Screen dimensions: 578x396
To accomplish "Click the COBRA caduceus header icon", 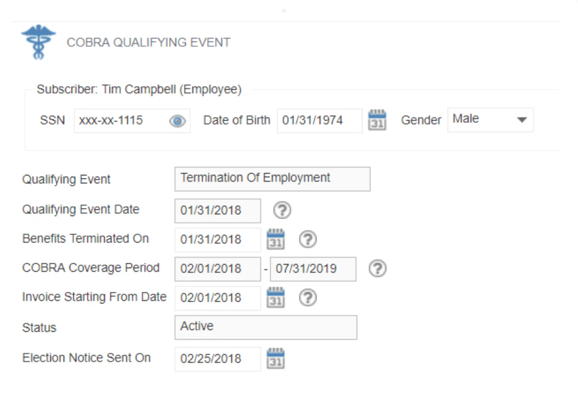I will pyautogui.click(x=37, y=41).
